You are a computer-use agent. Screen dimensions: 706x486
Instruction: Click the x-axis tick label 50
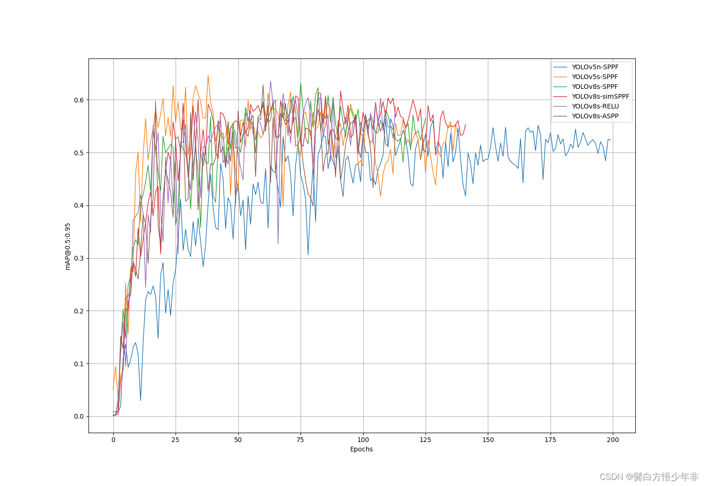[x=238, y=440]
